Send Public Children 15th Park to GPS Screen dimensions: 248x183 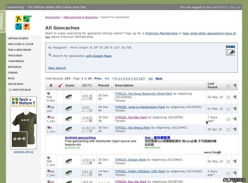[235, 173]
